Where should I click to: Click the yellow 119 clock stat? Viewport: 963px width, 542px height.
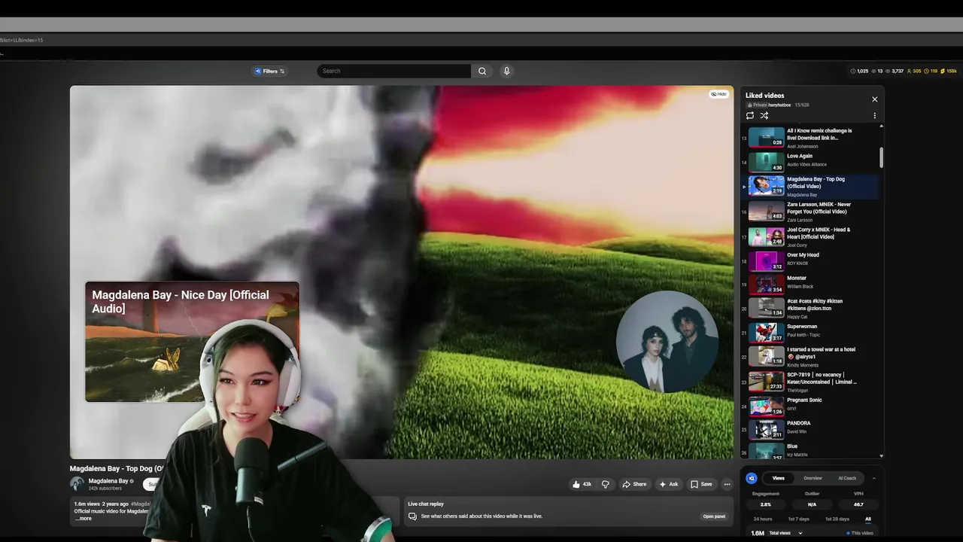pyautogui.click(x=931, y=71)
